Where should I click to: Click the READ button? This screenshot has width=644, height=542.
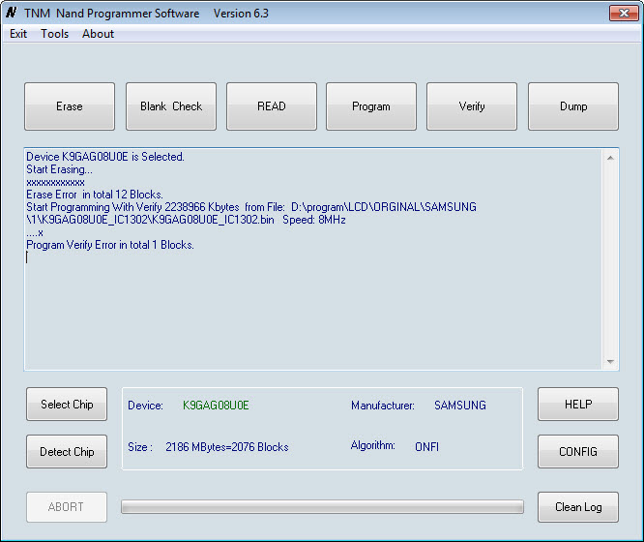[272, 106]
